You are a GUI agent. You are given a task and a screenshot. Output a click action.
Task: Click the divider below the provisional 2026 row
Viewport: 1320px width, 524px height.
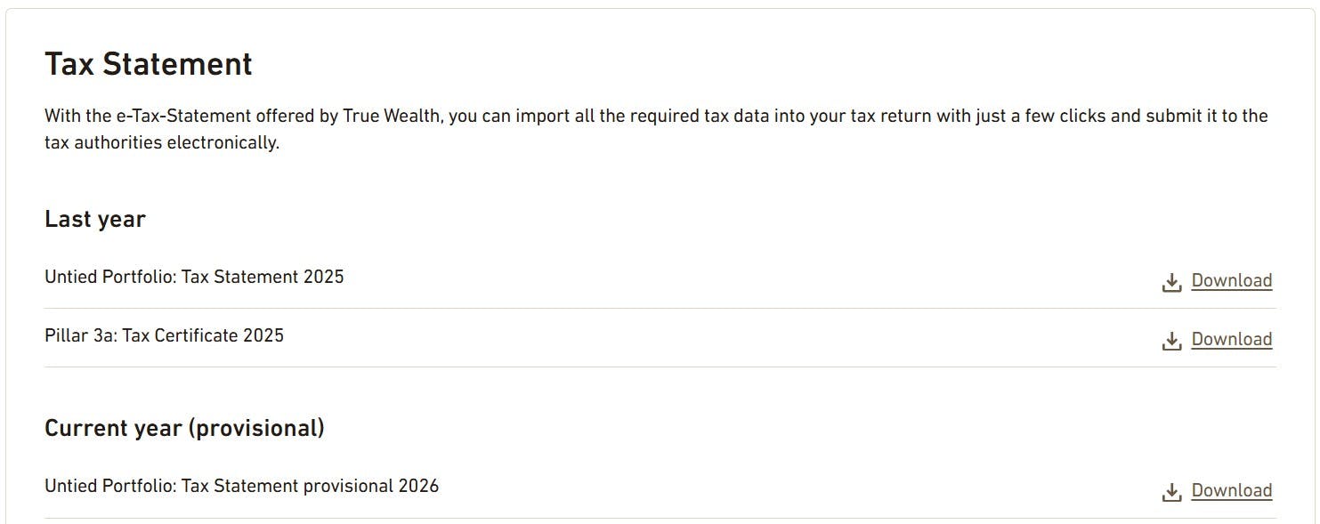[x=660, y=518]
